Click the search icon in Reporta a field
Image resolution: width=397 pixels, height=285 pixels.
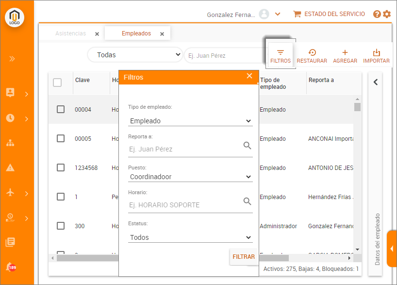click(247, 146)
